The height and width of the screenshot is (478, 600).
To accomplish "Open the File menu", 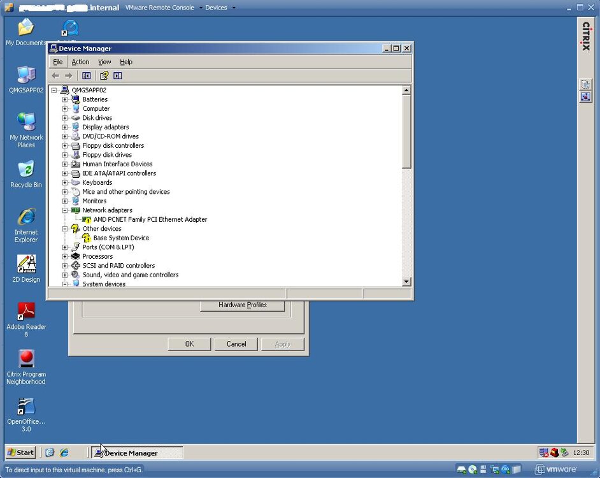I will 58,62.
